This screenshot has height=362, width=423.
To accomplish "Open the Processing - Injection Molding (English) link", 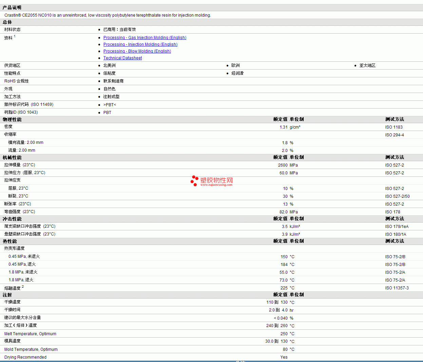I will click(140, 44).
